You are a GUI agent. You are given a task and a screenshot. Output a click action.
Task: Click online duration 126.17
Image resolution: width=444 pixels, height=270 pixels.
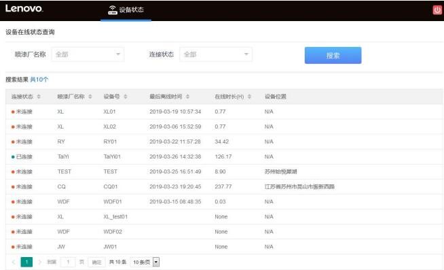223,156
